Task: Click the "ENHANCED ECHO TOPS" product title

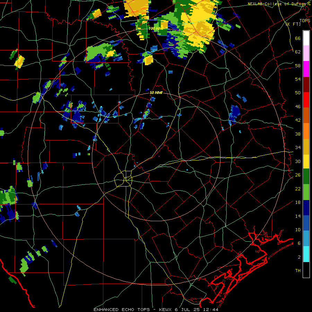Action: pos(122,310)
